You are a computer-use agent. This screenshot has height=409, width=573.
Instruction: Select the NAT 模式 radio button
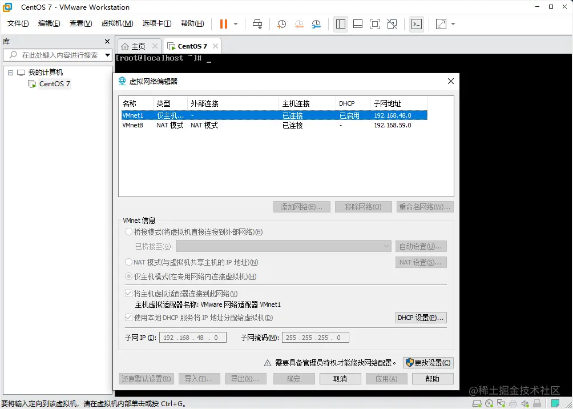128,262
